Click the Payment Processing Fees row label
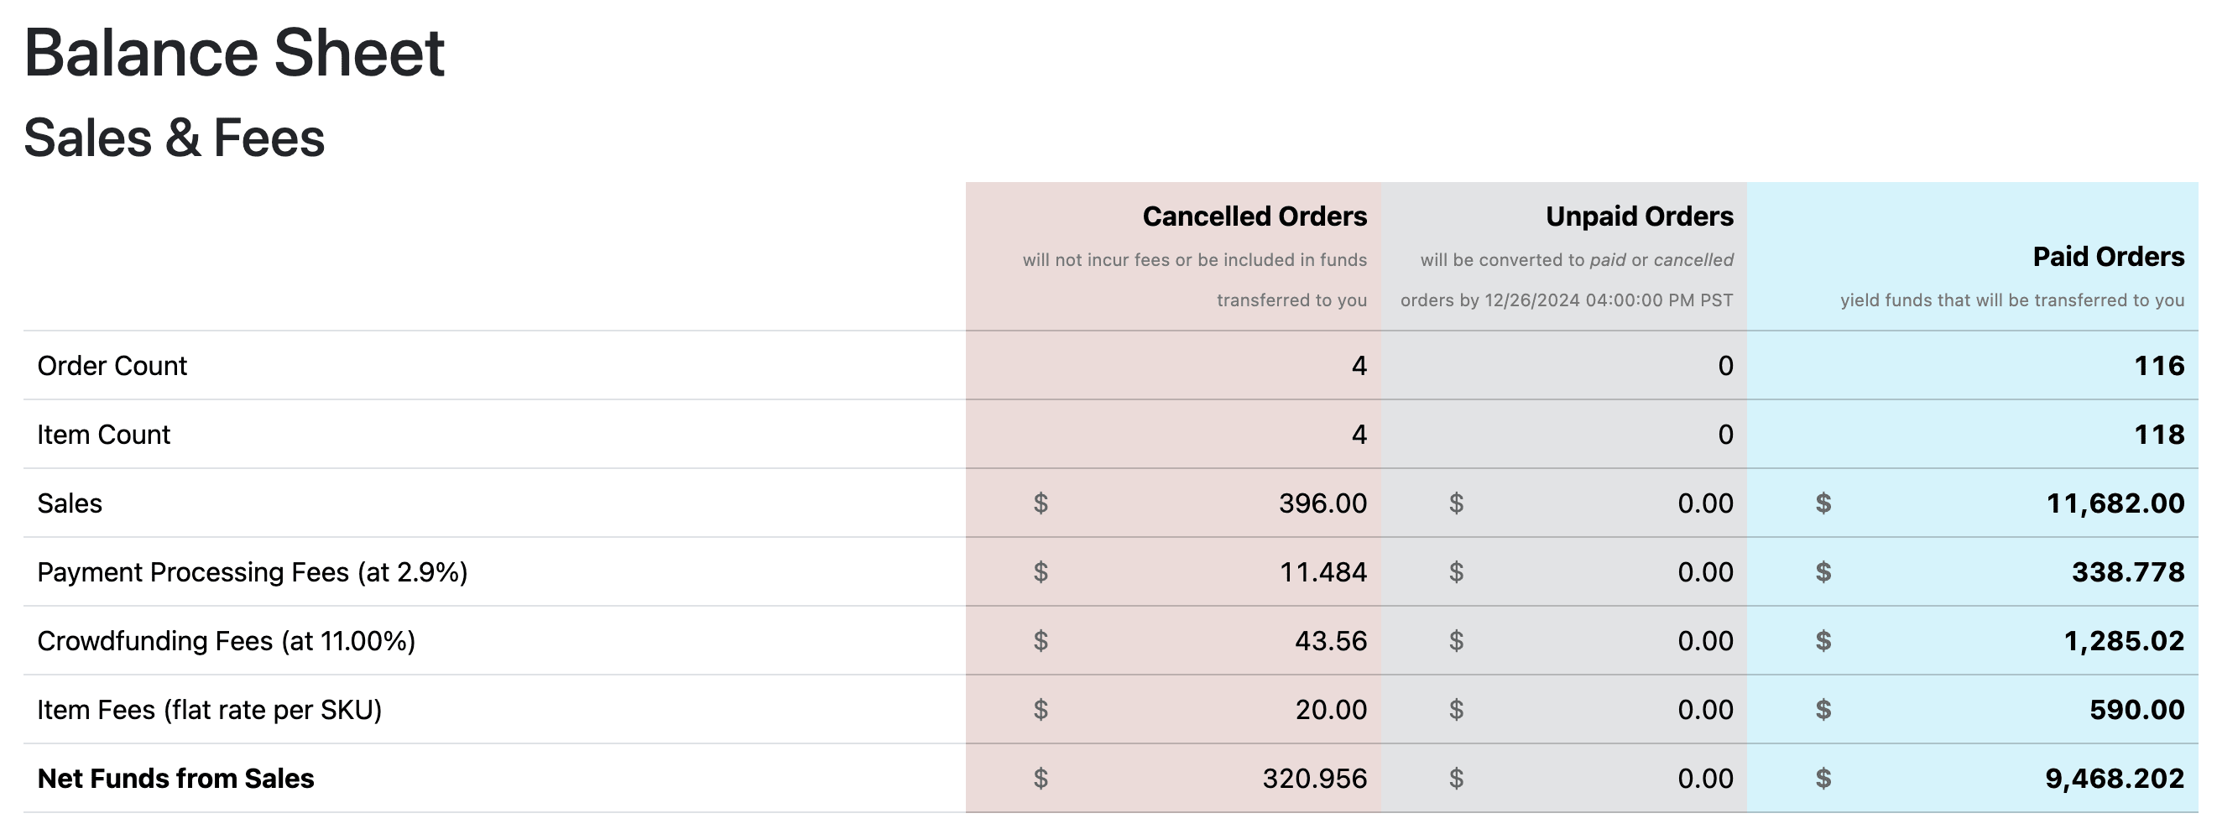Viewport: 2217px width, 829px height. tap(253, 572)
